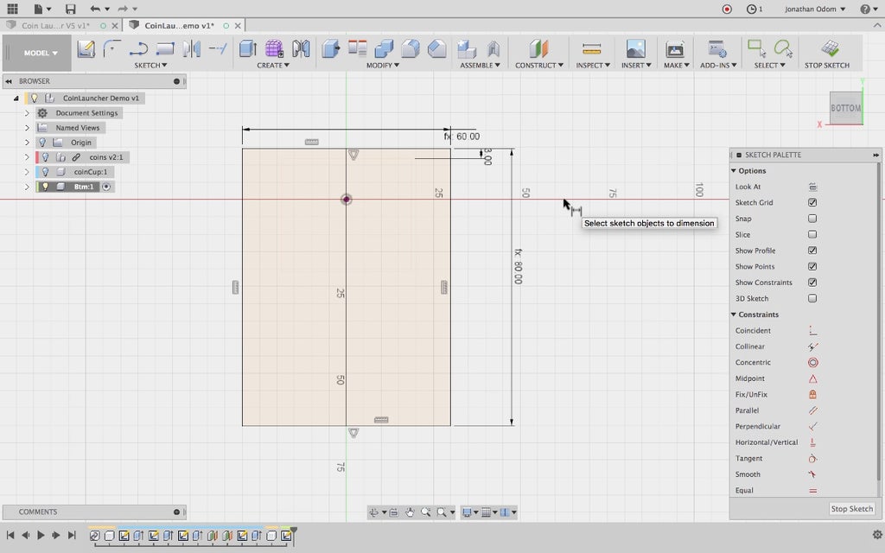This screenshot has height=553, width=885.
Task: Click the Look At icon in palette
Action: (x=812, y=187)
